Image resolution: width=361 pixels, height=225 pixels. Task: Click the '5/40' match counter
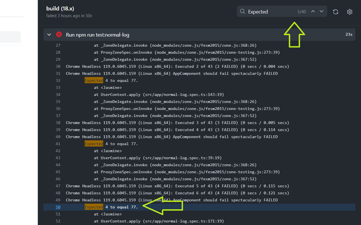tap(302, 12)
